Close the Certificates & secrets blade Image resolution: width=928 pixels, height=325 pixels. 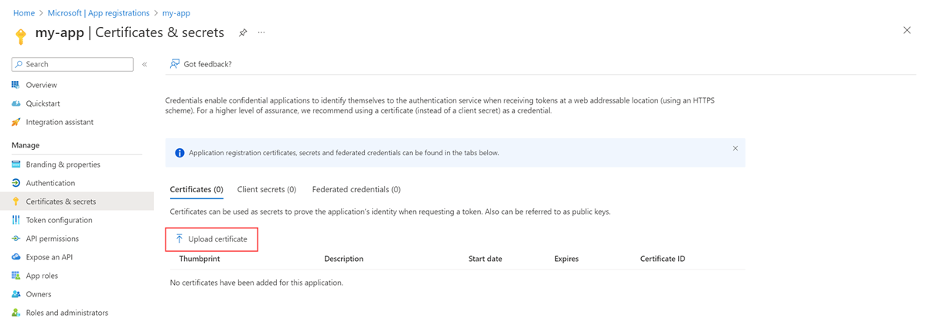pos(907,30)
